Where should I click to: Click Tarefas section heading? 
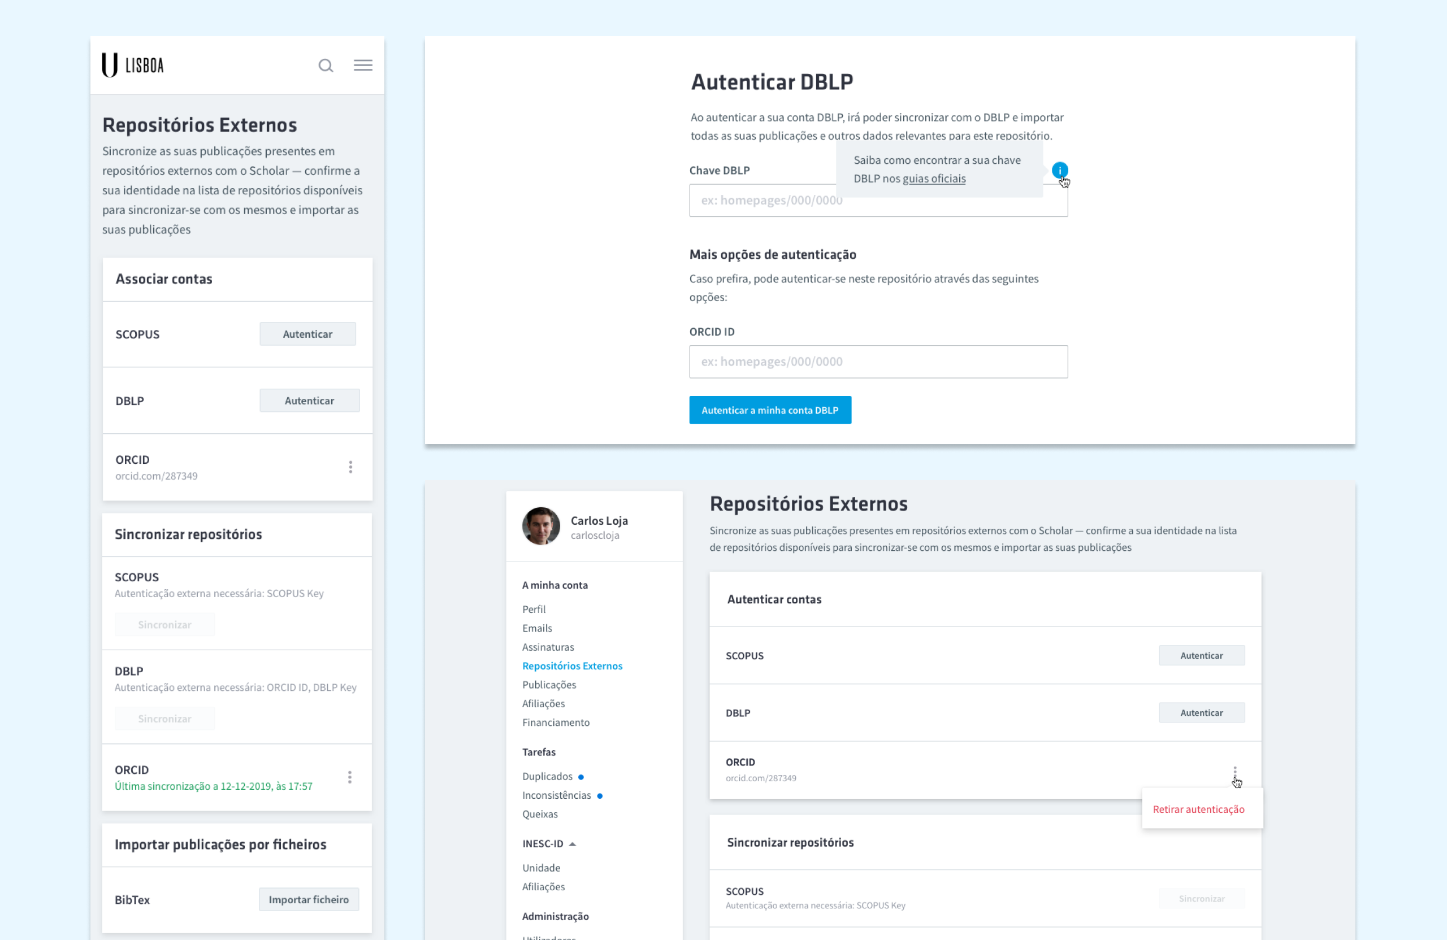click(x=539, y=752)
